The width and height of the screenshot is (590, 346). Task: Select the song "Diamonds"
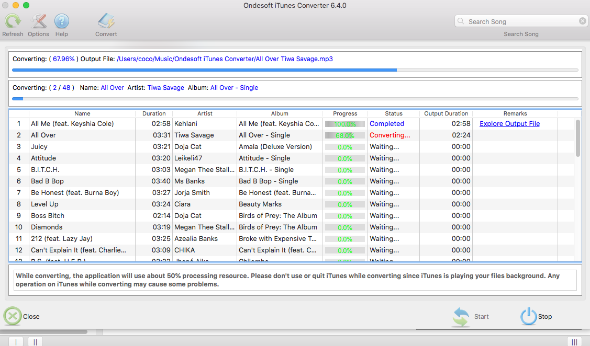tap(47, 227)
